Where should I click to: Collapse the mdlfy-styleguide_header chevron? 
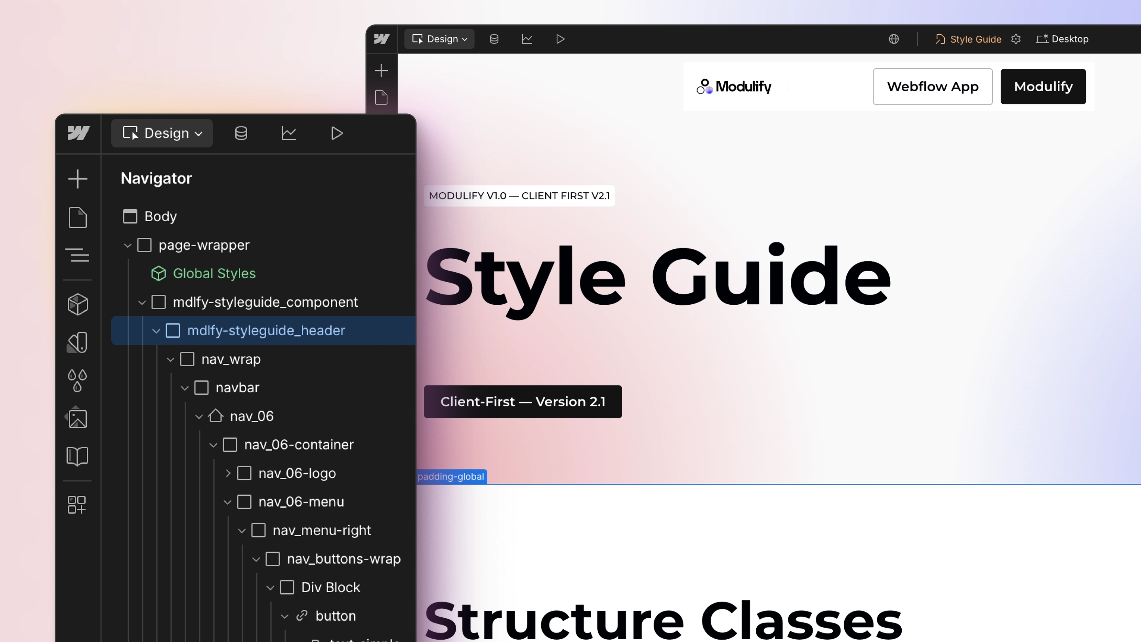click(x=156, y=331)
